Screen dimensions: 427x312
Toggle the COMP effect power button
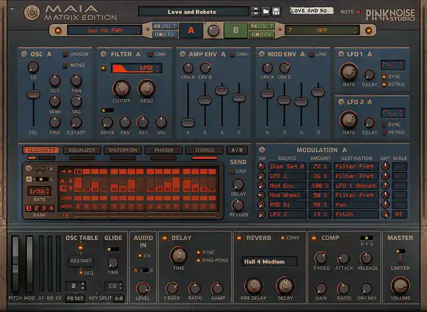[x=314, y=238]
